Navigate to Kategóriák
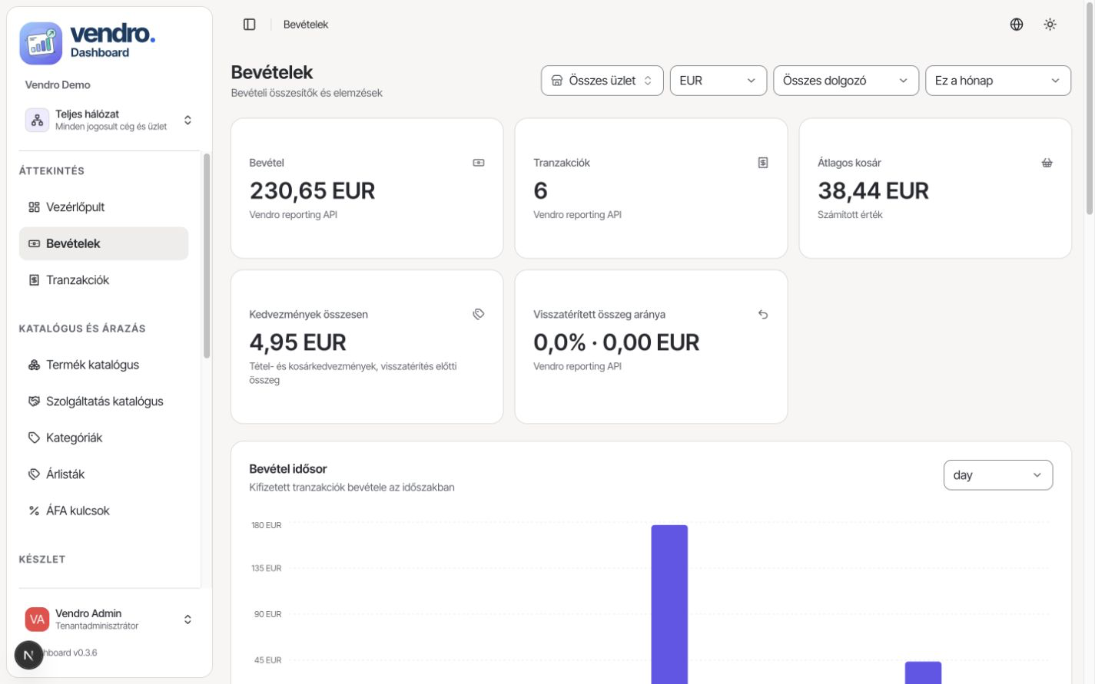This screenshot has width=1095, height=684. click(x=104, y=438)
